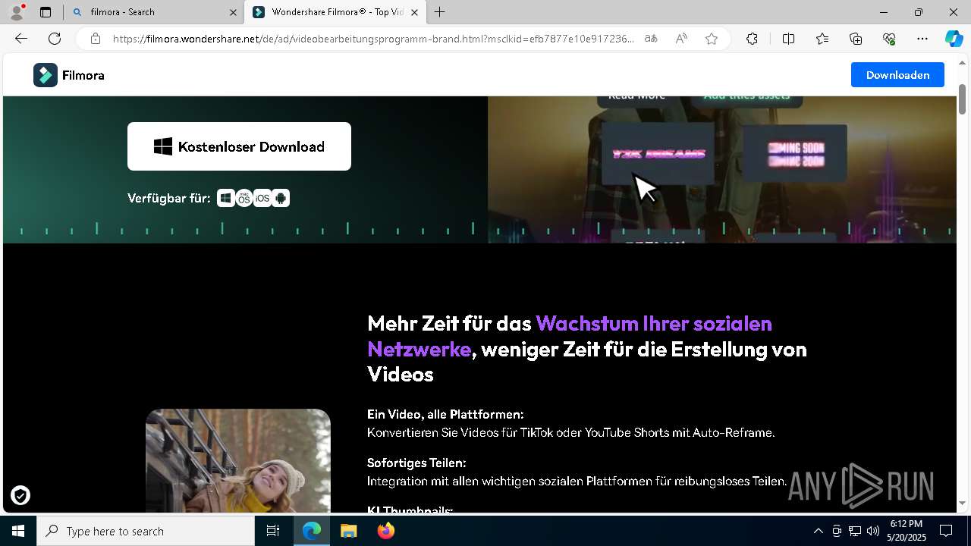Click the blue Downloaden button
Image resolution: width=971 pixels, height=546 pixels.
(x=897, y=75)
